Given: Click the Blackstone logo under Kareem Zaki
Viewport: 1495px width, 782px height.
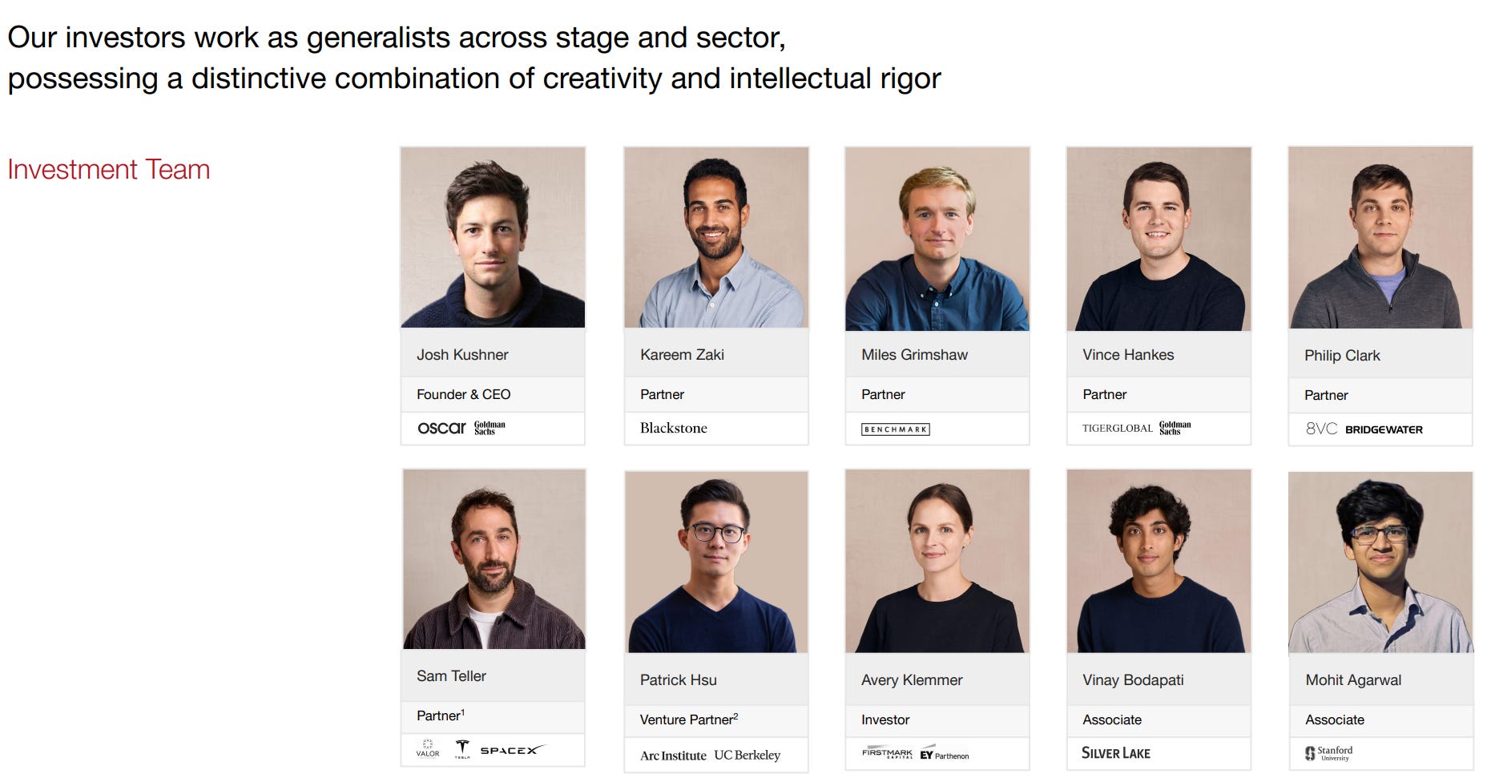Looking at the screenshot, I should (x=674, y=428).
